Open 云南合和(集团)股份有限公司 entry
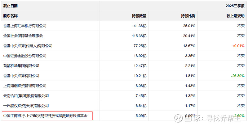 pyautogui.click(x=26, y=96)
